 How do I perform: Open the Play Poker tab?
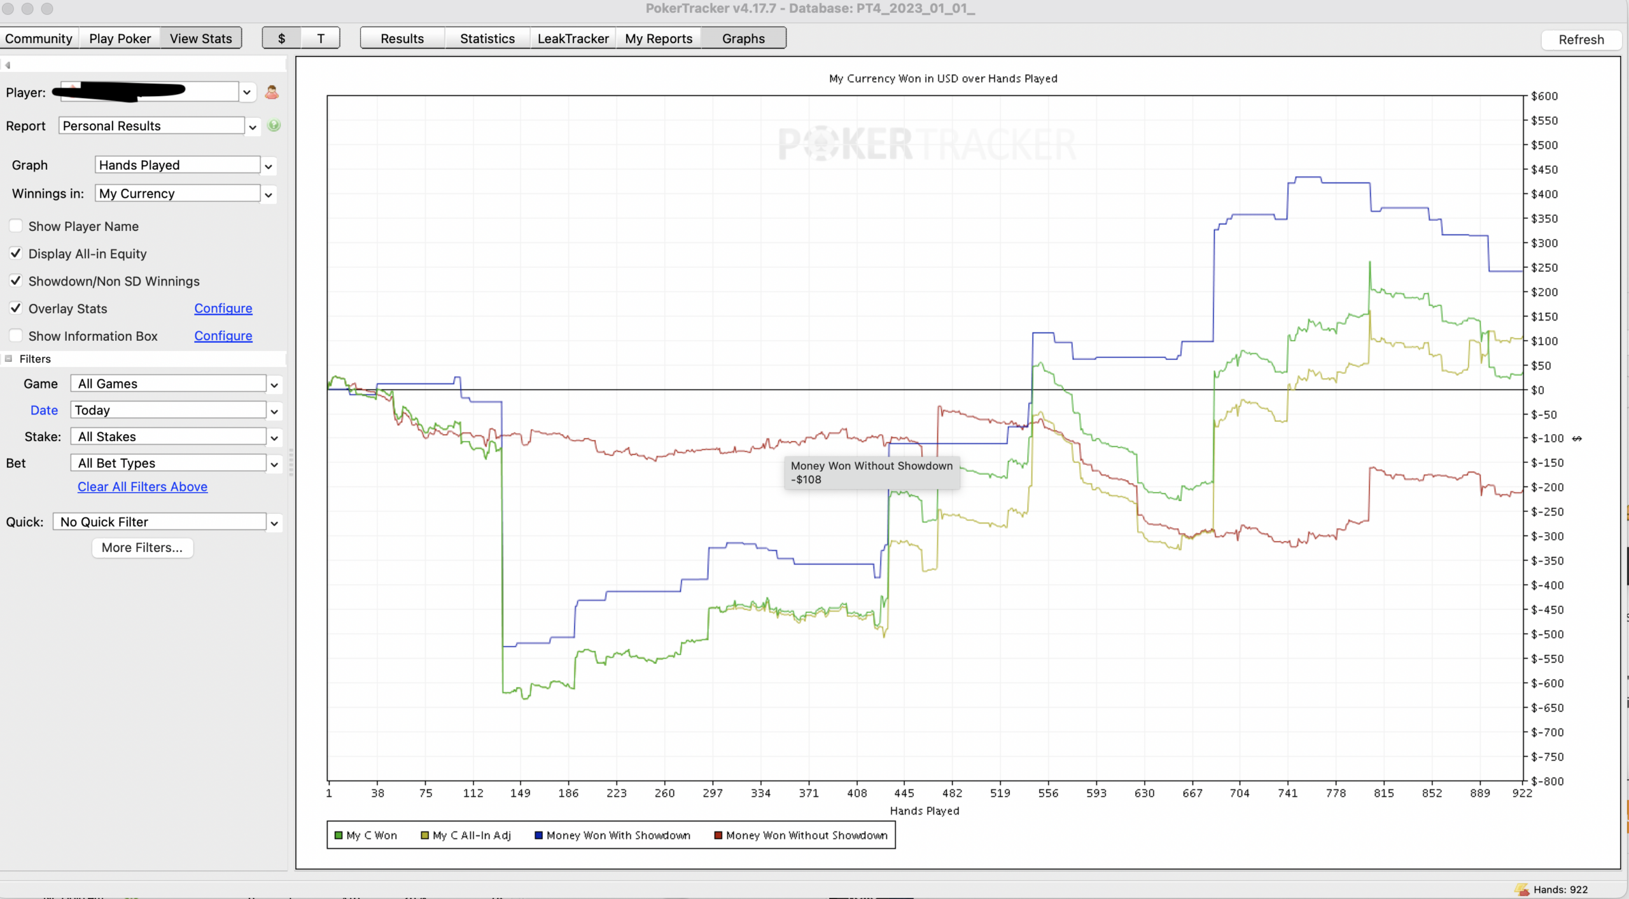pos(120,38)
